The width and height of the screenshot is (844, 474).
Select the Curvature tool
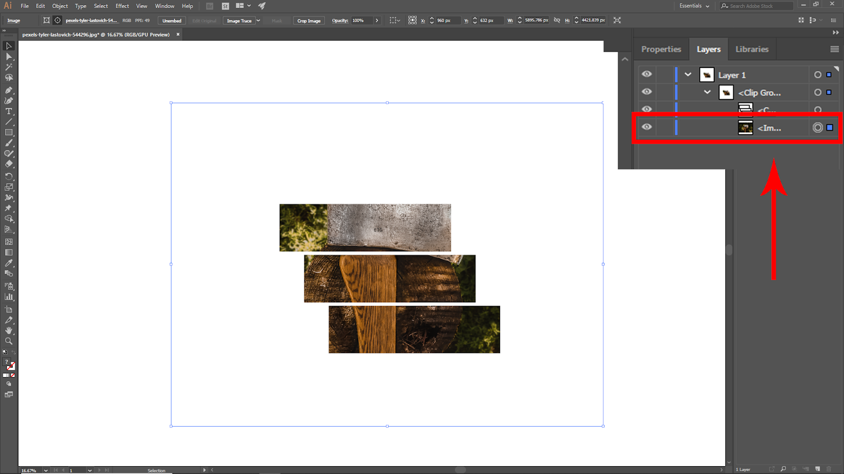9,101
